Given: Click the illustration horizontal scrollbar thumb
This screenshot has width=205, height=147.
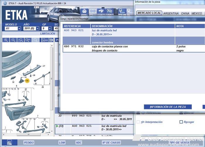Looking at the screenshot, I should coord(29,135).
